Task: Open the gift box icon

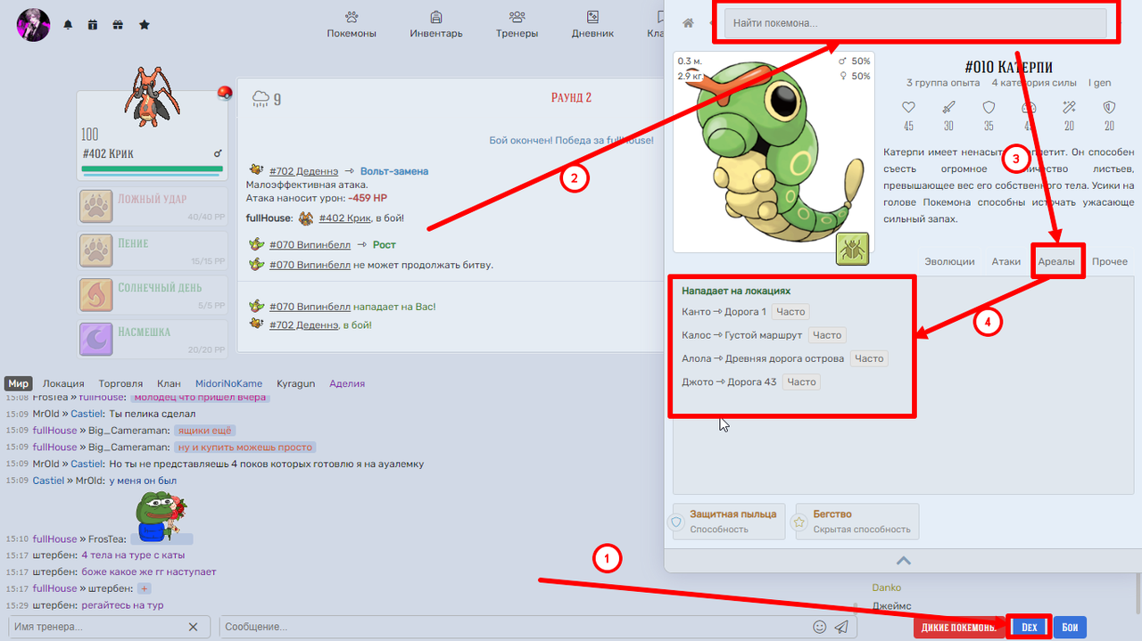Action: click(x=118, y=25)
